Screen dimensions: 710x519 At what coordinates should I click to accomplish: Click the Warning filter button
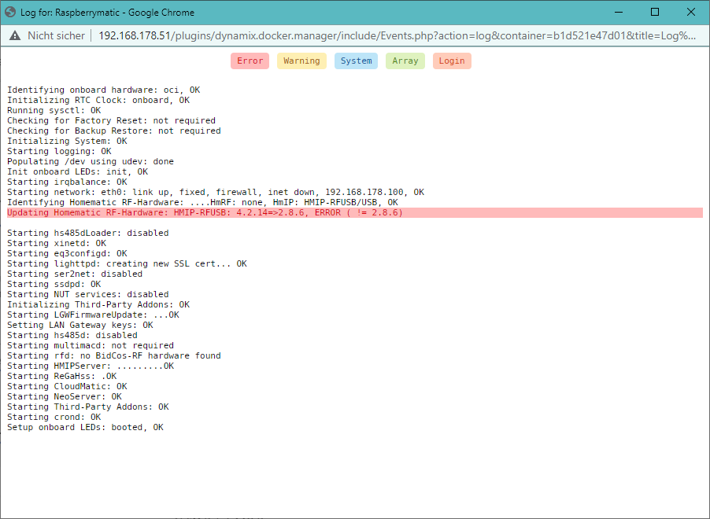pyautogui.click(x=301, y=61)
